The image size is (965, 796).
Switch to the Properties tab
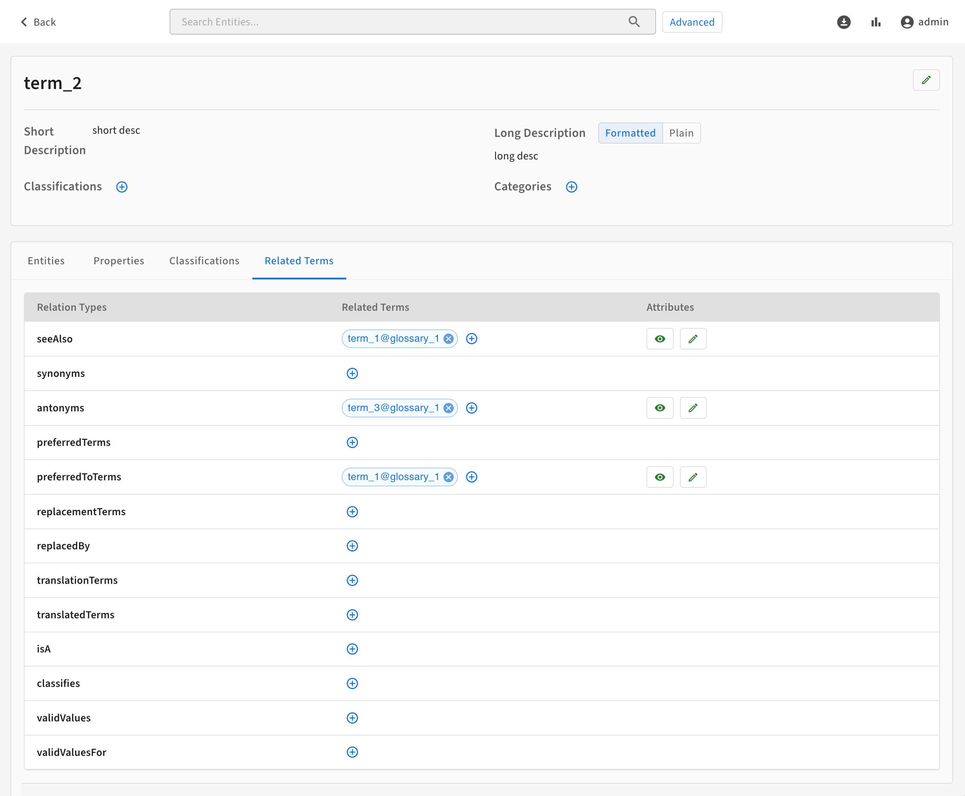119,261
